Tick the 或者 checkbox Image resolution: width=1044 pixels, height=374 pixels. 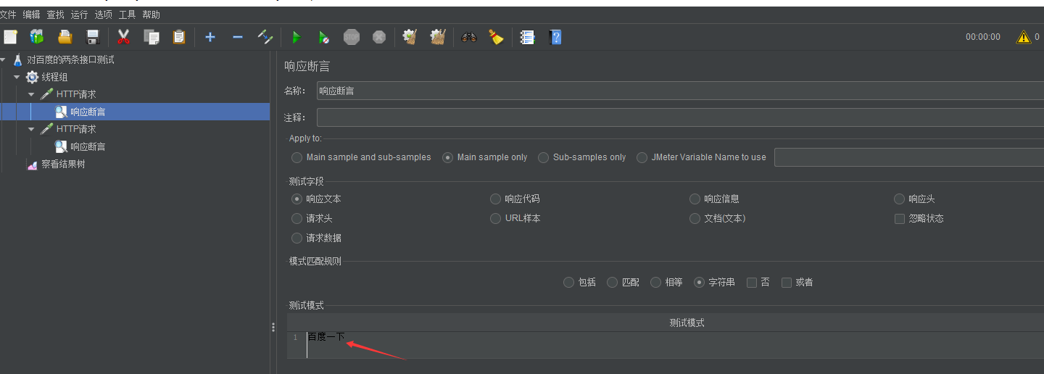(x=787, y=282)
